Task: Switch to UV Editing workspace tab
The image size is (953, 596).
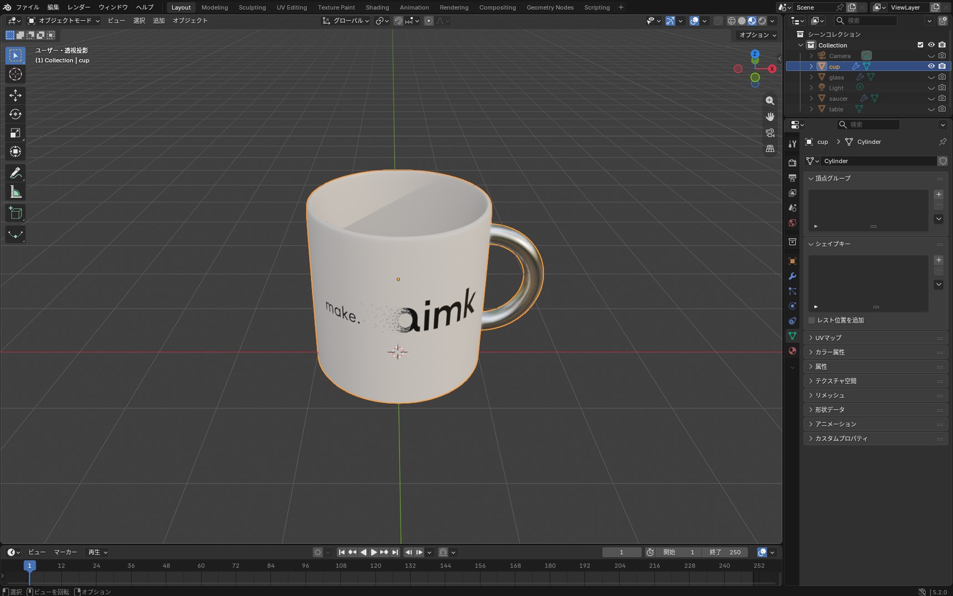Action: 291,7
